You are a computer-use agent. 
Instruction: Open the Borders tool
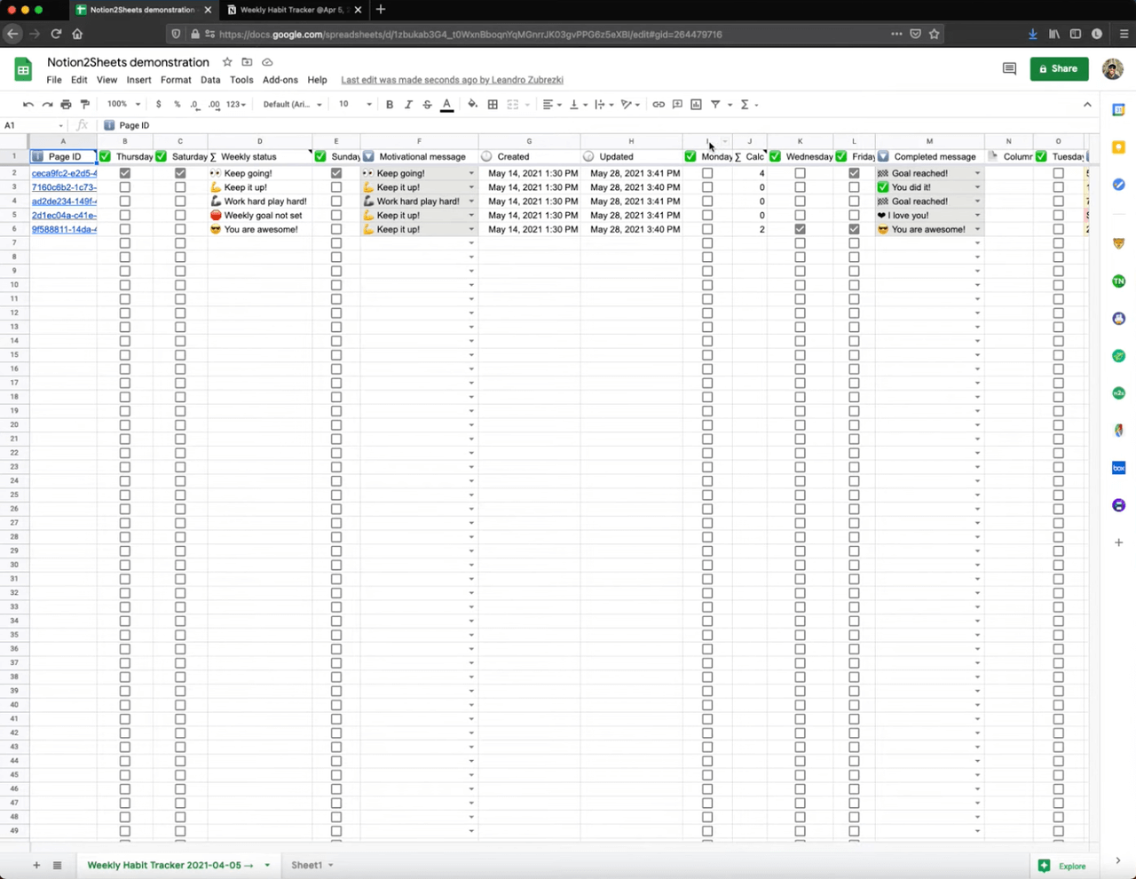(x=493, y=105)
